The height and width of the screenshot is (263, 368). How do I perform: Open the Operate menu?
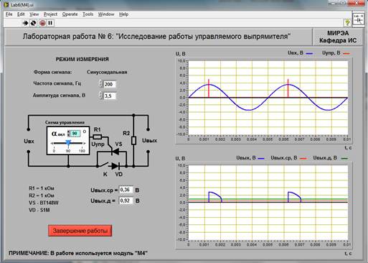tap(70, 14)
